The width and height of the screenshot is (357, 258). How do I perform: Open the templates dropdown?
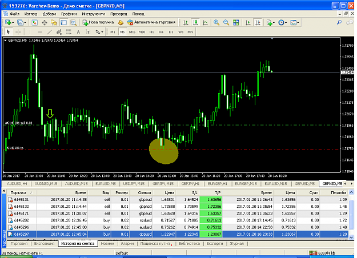pos(295,22)
